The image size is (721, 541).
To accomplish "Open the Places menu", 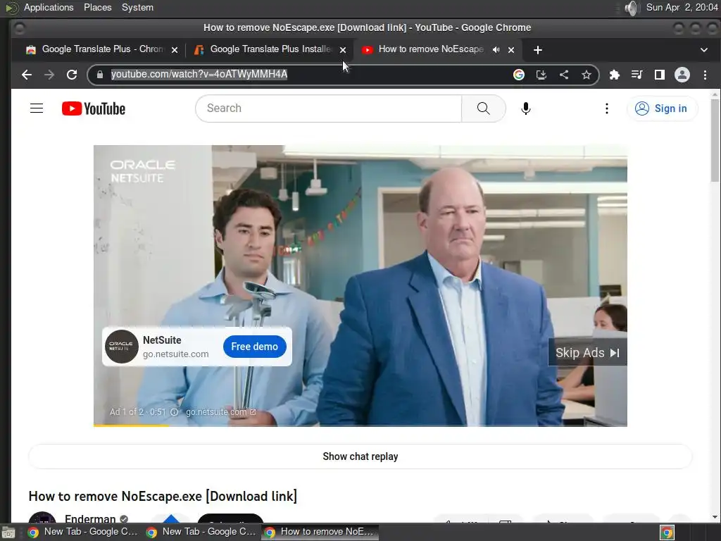I will [x=97, y=8].
